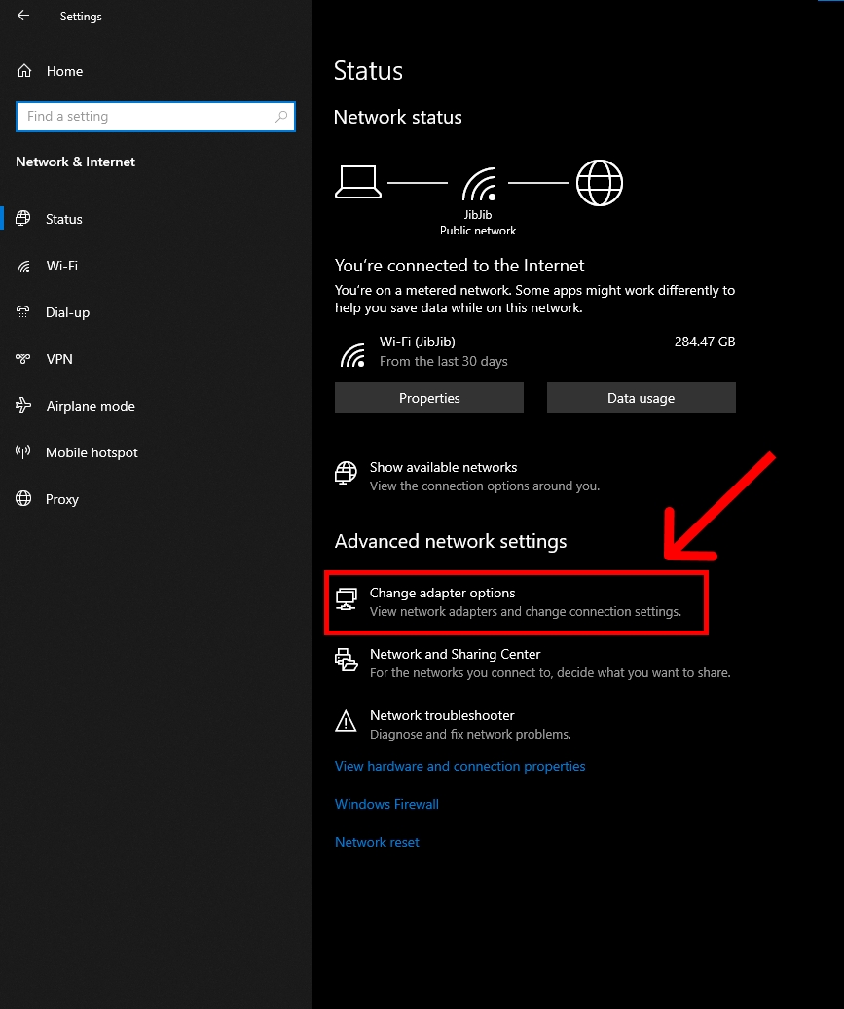Click the "From the last 30 days" text
Viewport: 844px width, 1009px height.
444,361
